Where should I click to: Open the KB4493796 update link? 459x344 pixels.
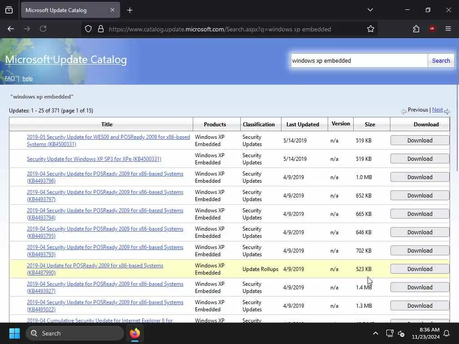pos(105,177)
